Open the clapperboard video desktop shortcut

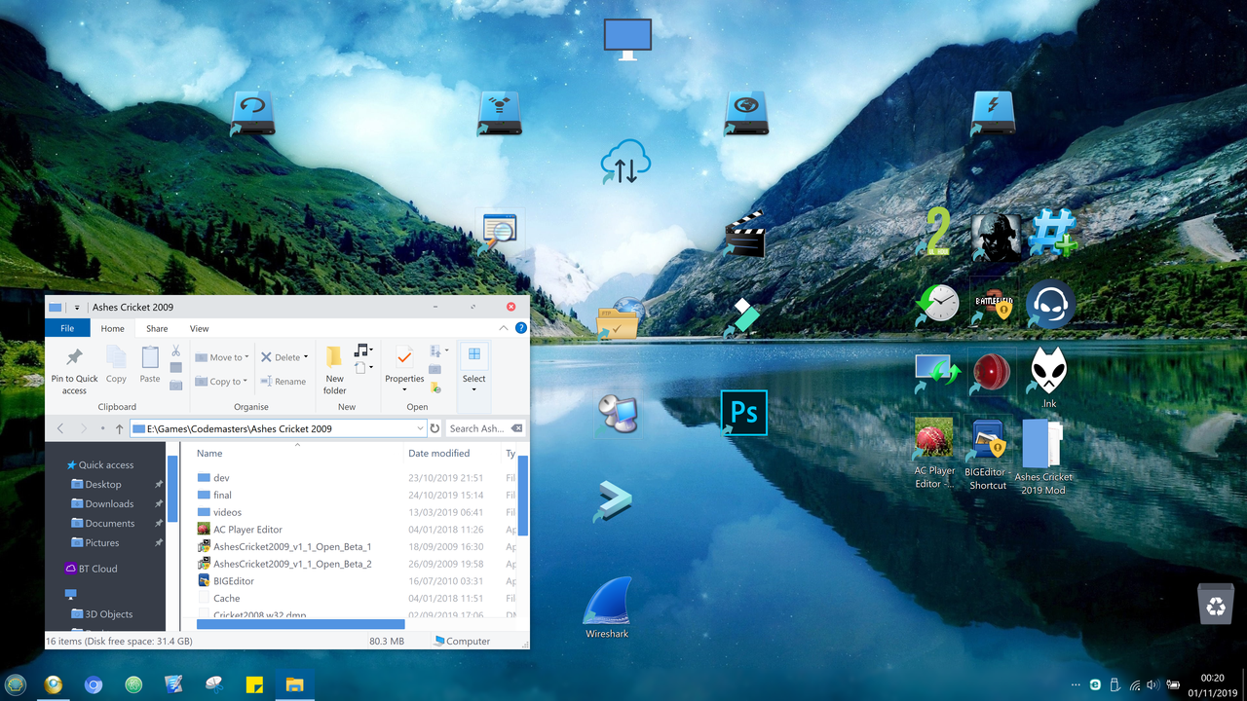(x=743, y=235)
